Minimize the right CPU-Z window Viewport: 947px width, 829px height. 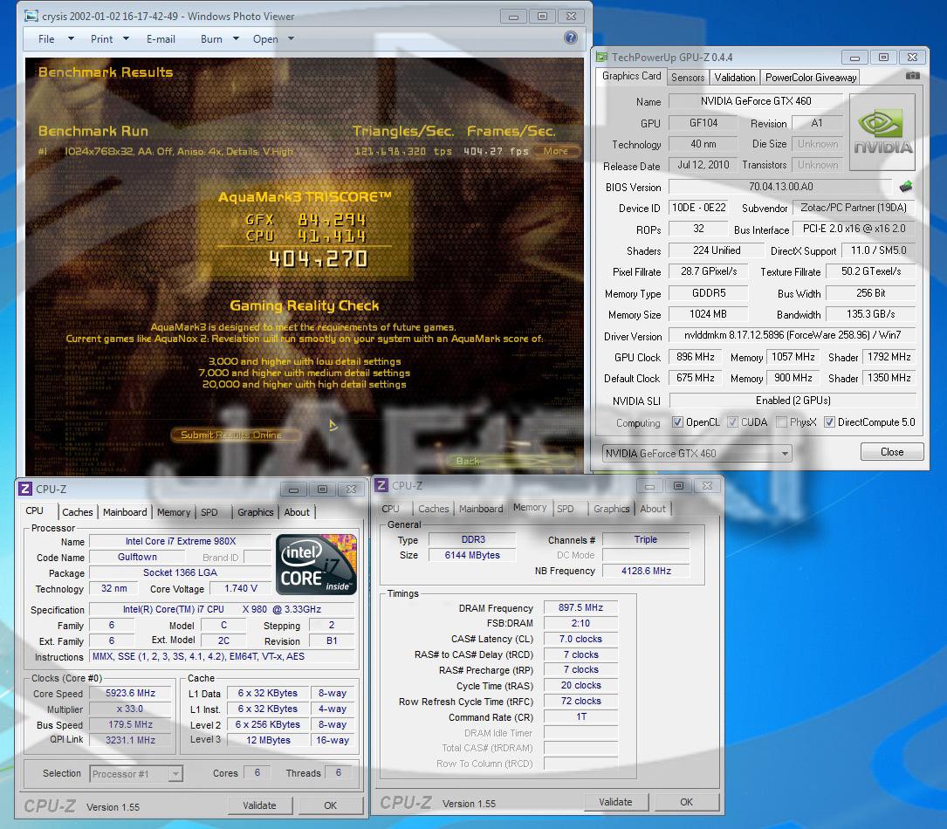click(x=650, y=485)
